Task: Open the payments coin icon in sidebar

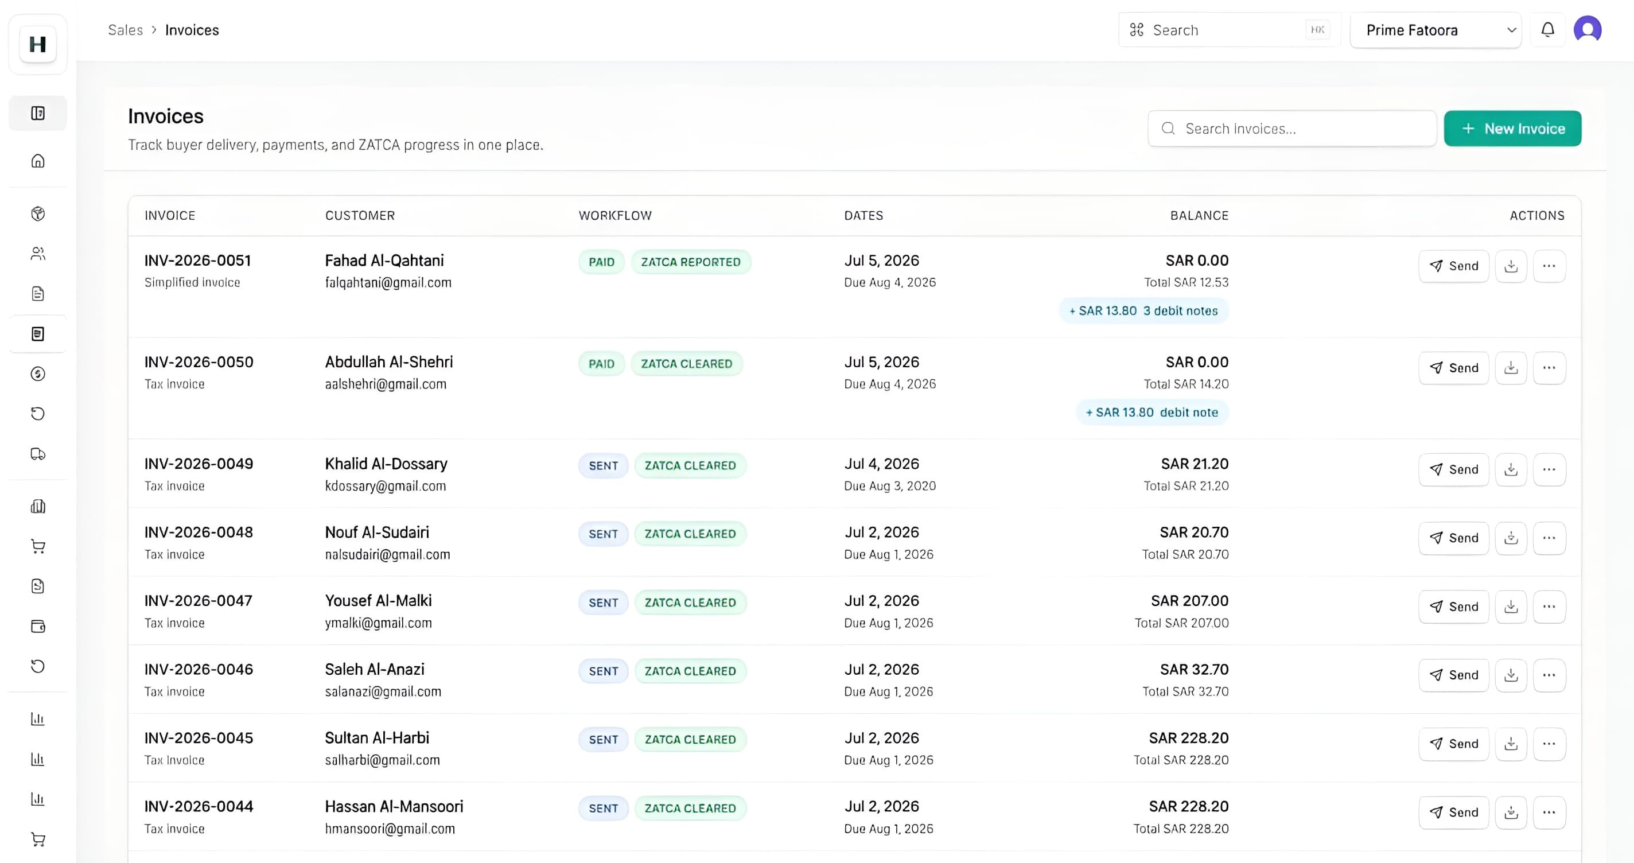Action: (38, 374)
